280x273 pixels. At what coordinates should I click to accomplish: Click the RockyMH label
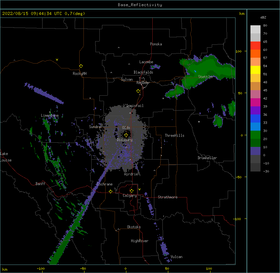(80, 73)
